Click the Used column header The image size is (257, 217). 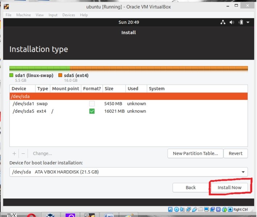click(x=136, y=89)
